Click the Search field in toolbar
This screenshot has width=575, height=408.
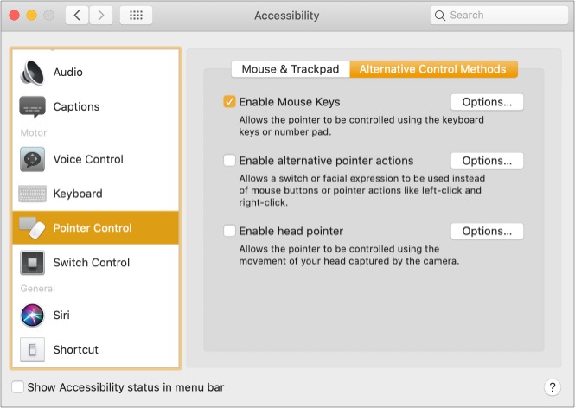click(x=499, y=16)
